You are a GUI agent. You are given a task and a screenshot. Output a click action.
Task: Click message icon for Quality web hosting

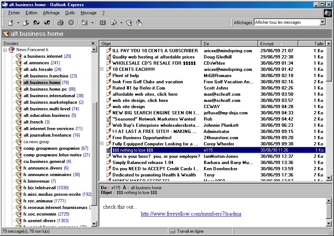[109, 57]
